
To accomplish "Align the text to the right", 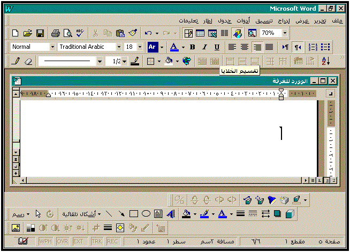I will click(257, 47).
